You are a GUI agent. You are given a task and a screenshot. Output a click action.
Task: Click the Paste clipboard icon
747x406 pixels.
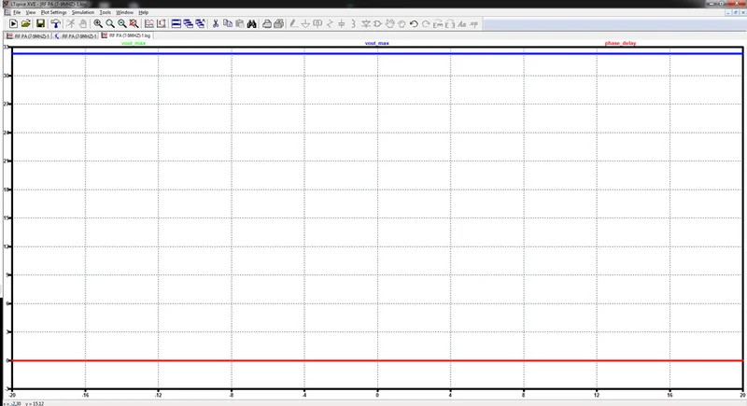[x=240, y=23]
